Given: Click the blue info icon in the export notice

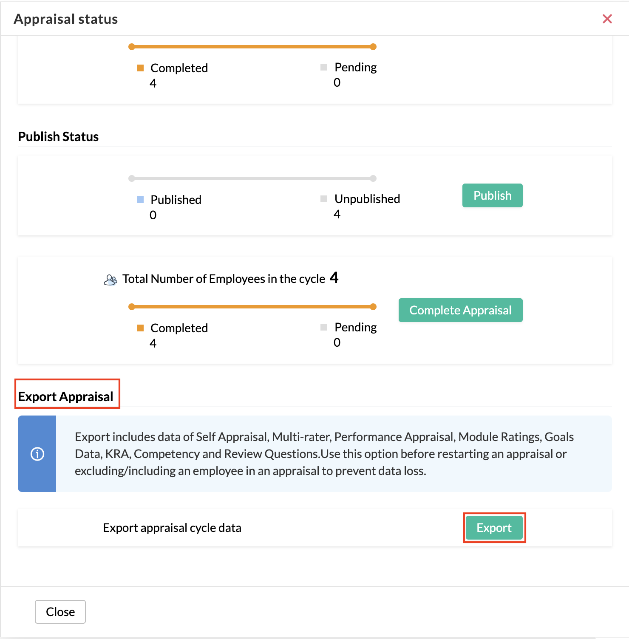Looking at the screenshot, I should pyautogui.click(x=37, y=454).
